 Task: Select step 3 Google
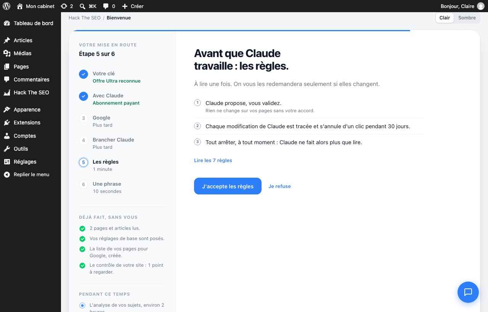[x=122, y=121]
